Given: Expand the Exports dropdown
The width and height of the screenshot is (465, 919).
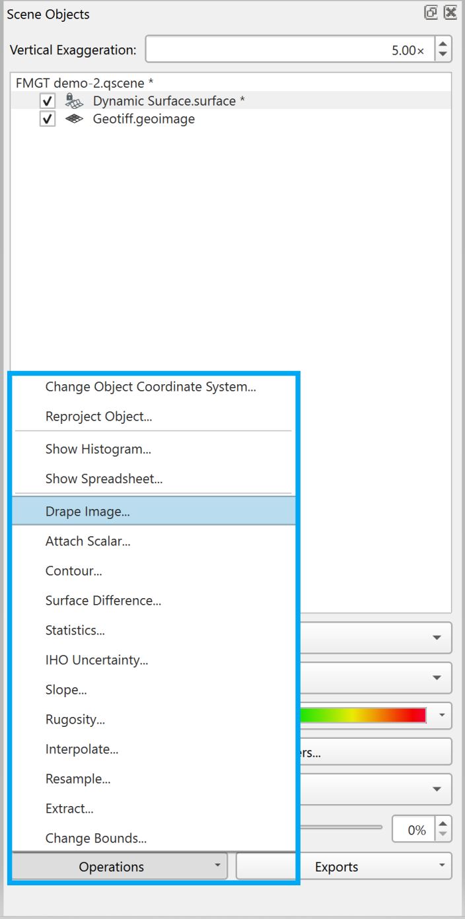Looking at the screenshot, I should [343, 867].
